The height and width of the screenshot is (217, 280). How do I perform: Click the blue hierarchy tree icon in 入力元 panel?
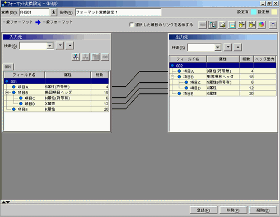pos(76,57)
